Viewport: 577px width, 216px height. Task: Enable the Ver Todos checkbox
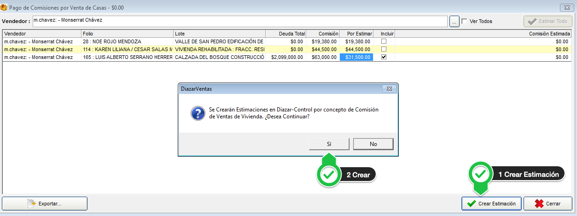[x=464, y=21]
